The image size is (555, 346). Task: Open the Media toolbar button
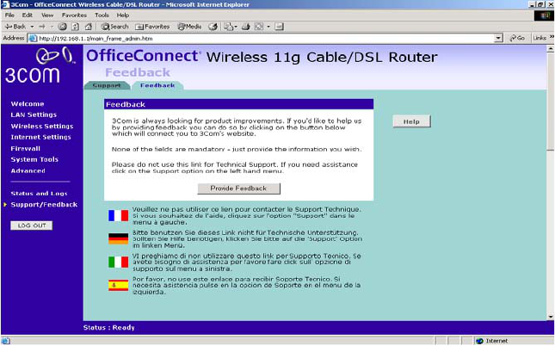pyautogui.click(x=189, y=27)
